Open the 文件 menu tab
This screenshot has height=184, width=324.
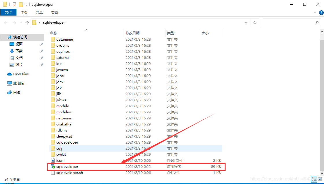8,12
